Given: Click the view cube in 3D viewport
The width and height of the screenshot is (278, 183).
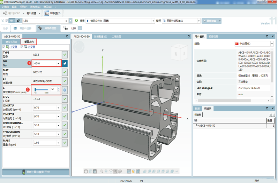Looking at the screenshot, I should coord(179,53).
